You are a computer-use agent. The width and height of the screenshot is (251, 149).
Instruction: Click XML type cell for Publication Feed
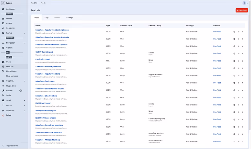[108, 61]
